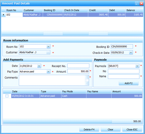Click the Comments scrollbar up arrow

(87, 77)
